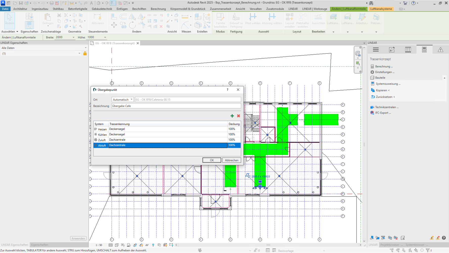Open the hamburger menu tab in LINEAR panel

pos(376,50)
